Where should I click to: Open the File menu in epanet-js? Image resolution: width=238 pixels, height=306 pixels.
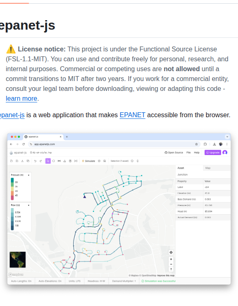[188, 153]
